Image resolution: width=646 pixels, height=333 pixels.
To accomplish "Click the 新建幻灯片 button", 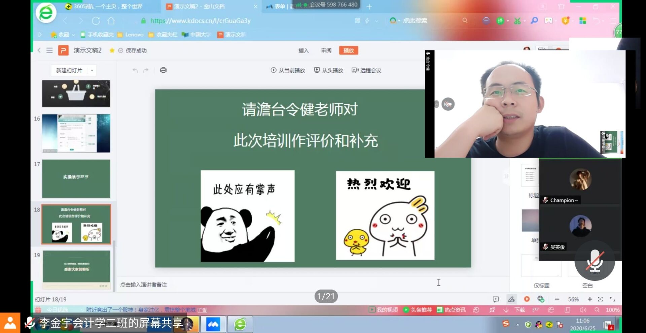I will (69, 70).
